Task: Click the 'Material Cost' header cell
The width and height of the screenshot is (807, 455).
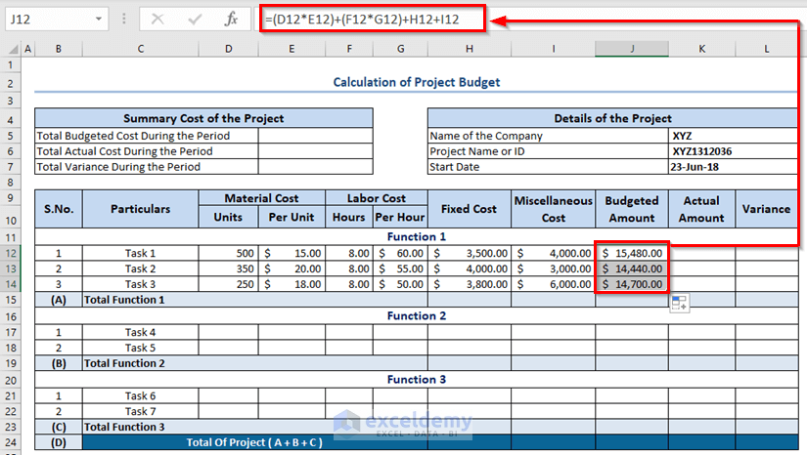Action: click(261, 198)
